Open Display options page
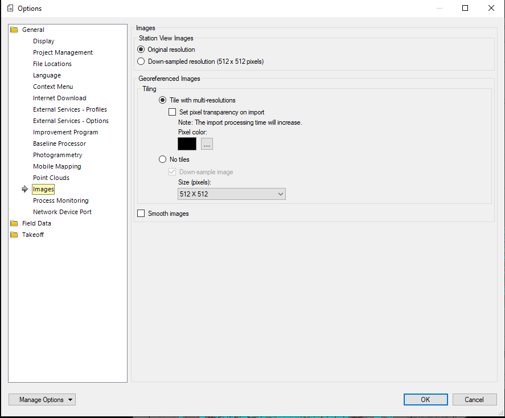The image size is (505, 418). point(43,41)
